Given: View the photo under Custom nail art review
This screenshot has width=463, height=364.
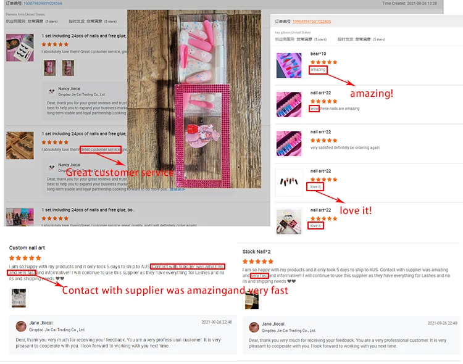Looking at the screenshot, I should 19,298.
